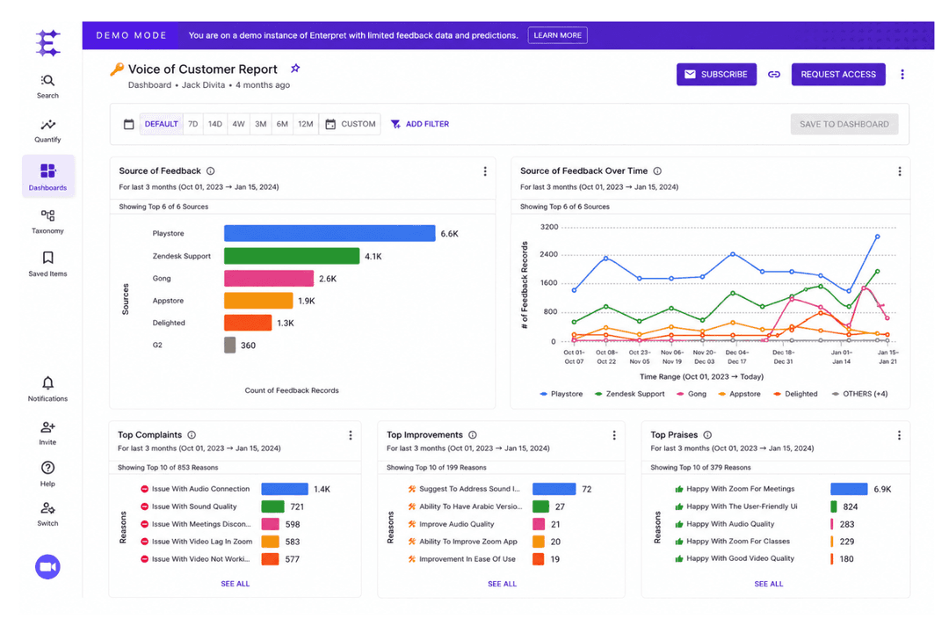Open Top Complaints card options menu
This screenshot has height=633, width=949.
(351, 435)
